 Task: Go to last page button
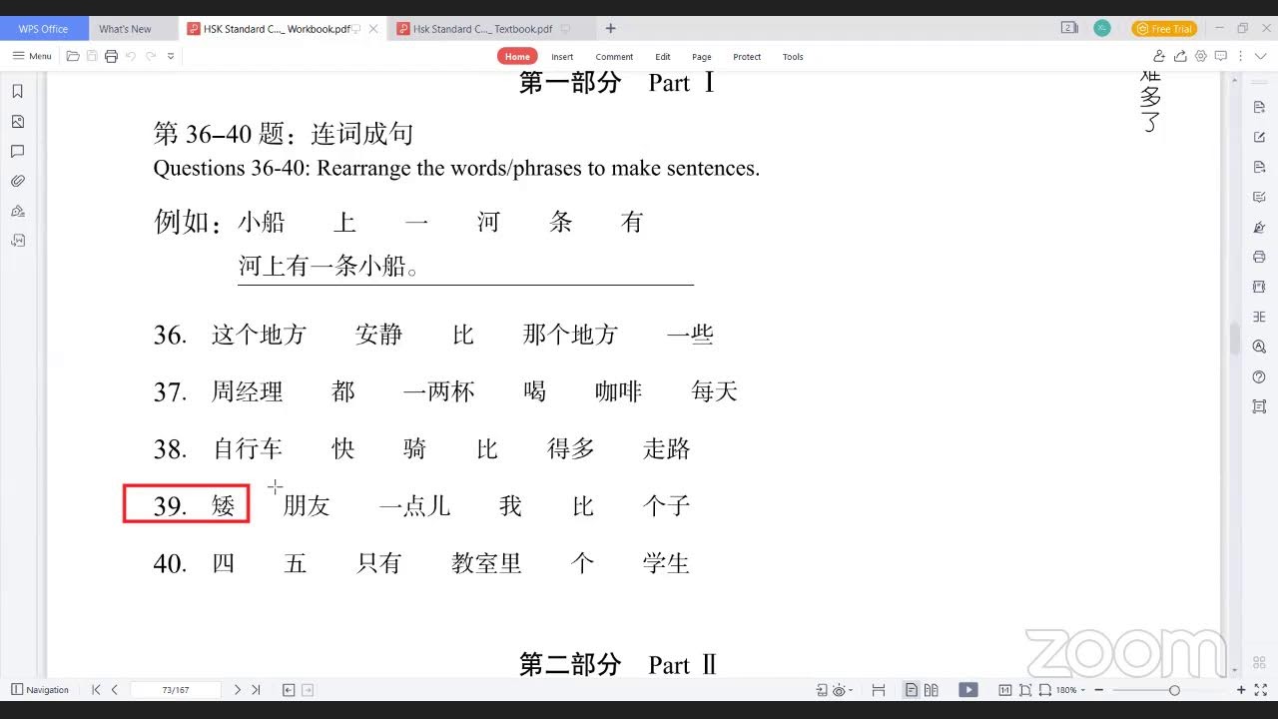click(256, 689)
